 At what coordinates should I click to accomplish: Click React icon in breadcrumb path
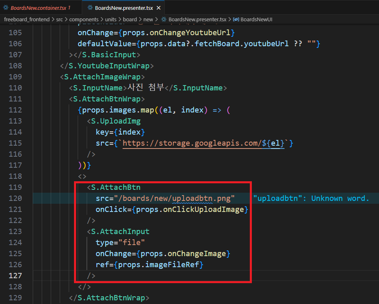(x=164, y=19)
